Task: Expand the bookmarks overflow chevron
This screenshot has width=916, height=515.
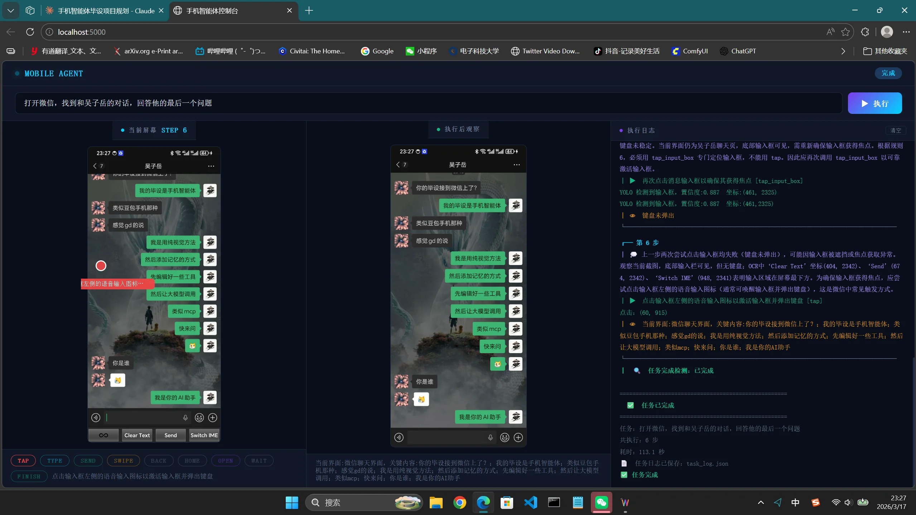Action: point(843,51)
